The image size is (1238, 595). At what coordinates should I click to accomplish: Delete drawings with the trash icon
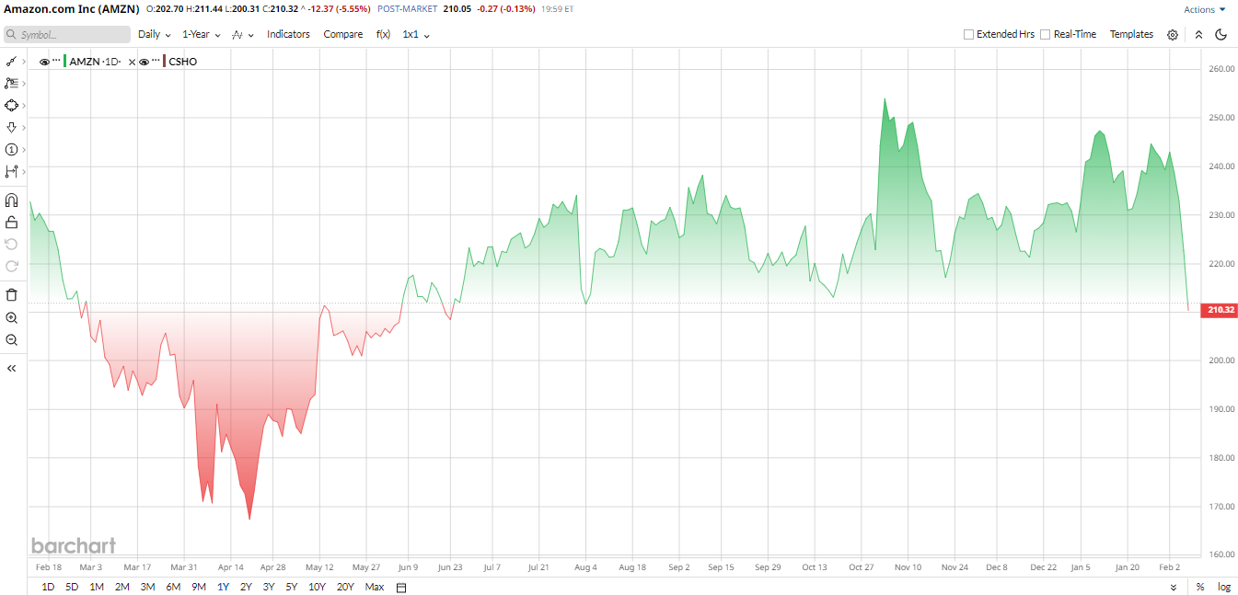pos(12,295)
